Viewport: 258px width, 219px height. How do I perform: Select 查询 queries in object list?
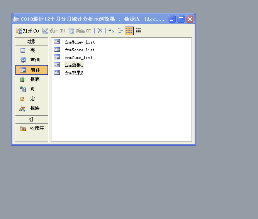pyautogui.click(x=31, y=60)
